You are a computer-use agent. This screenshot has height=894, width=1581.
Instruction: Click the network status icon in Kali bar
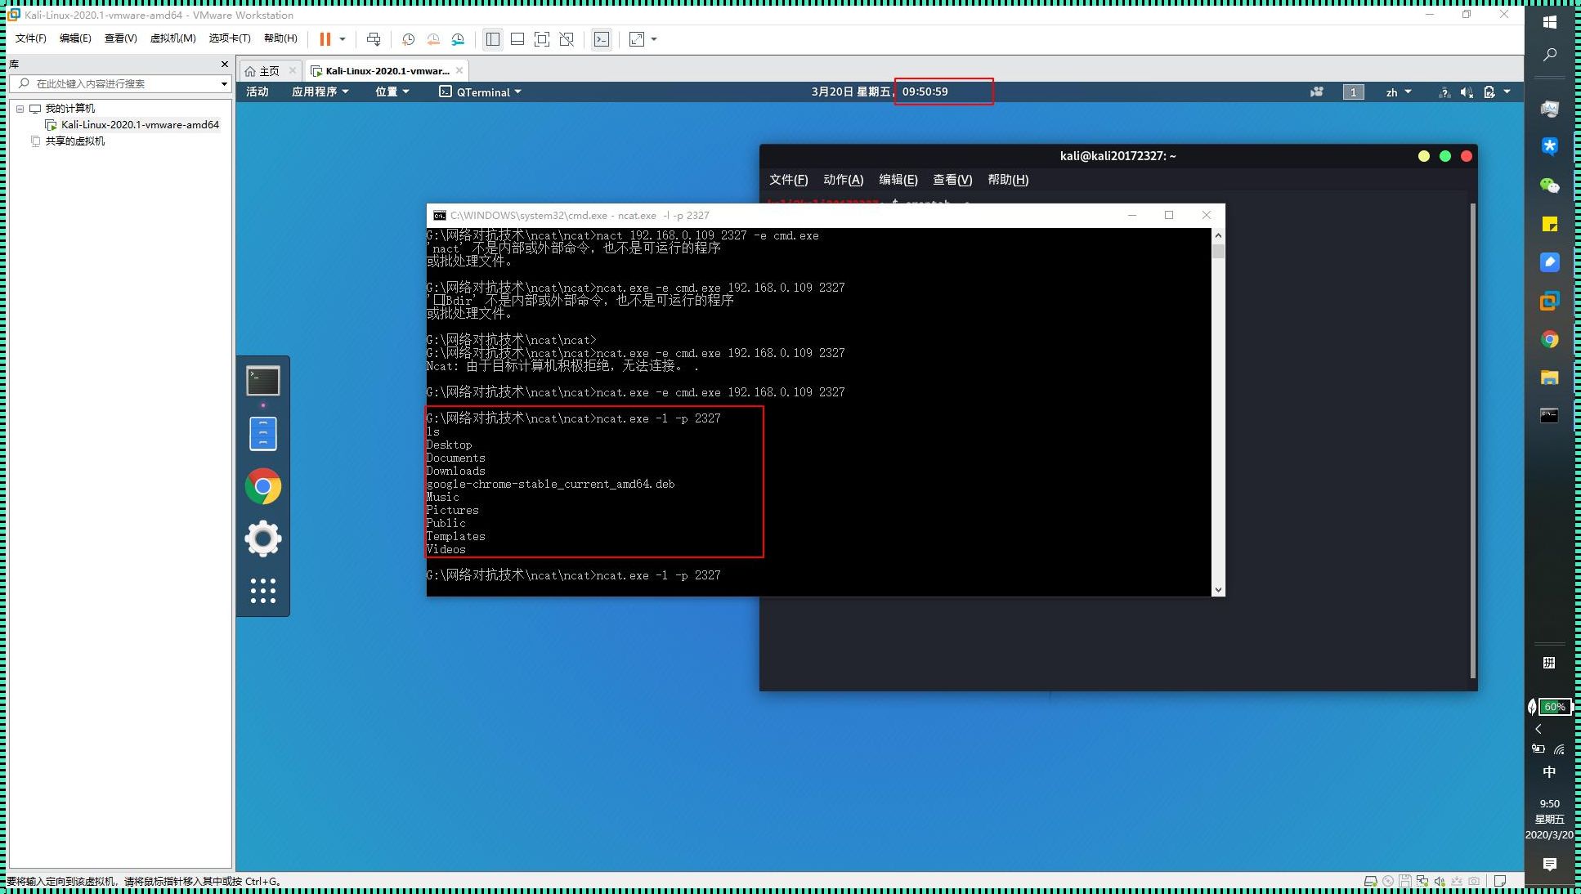[1444, 92]
